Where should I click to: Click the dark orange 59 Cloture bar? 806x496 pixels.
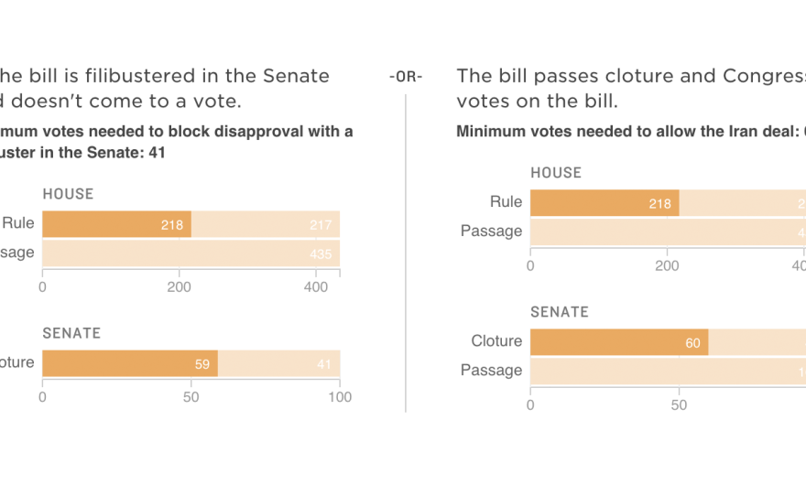[x=129, y=363]
